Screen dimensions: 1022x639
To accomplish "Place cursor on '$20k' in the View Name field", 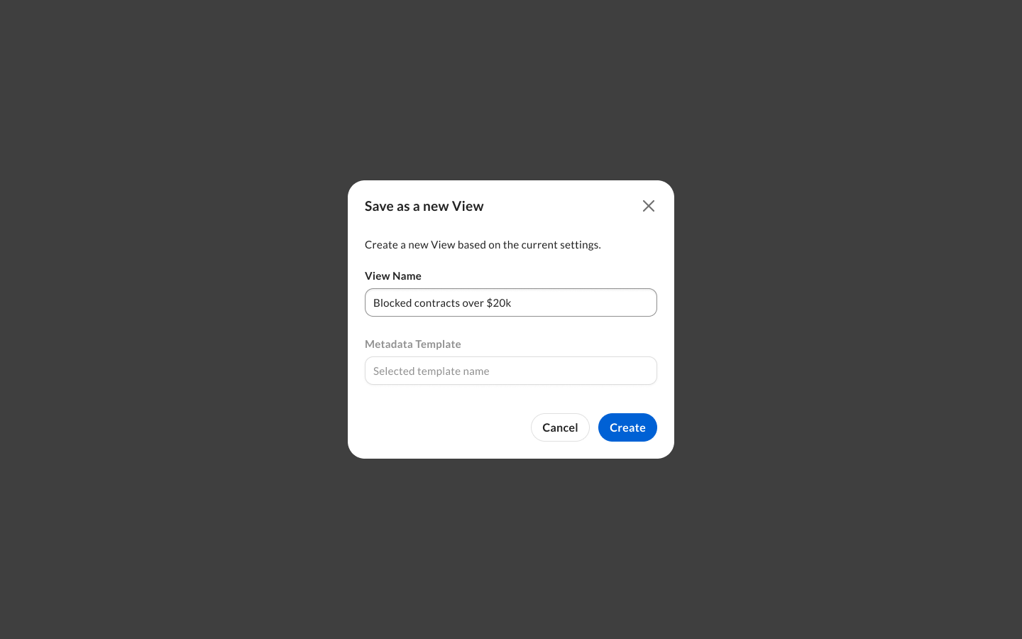I will (x=499, y=302).
